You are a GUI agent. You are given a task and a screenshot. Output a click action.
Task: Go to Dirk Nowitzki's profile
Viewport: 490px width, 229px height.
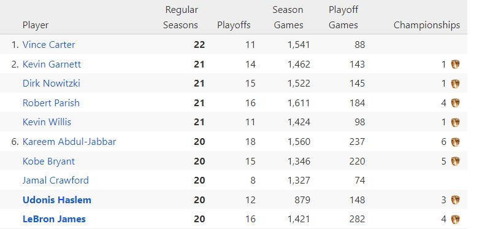52,83
